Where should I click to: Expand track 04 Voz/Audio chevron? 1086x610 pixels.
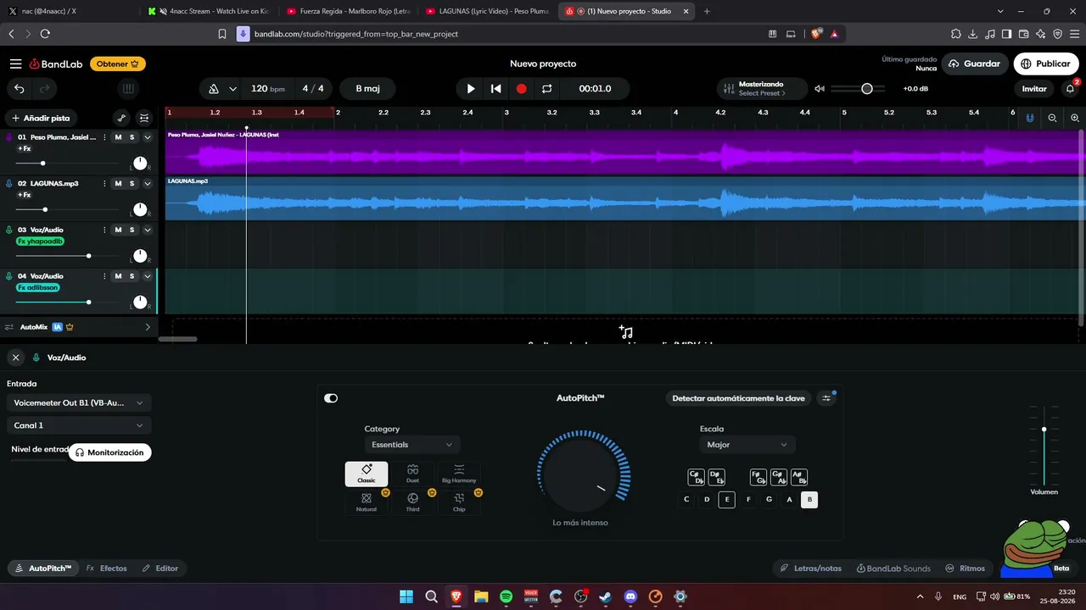pos(147,276)
